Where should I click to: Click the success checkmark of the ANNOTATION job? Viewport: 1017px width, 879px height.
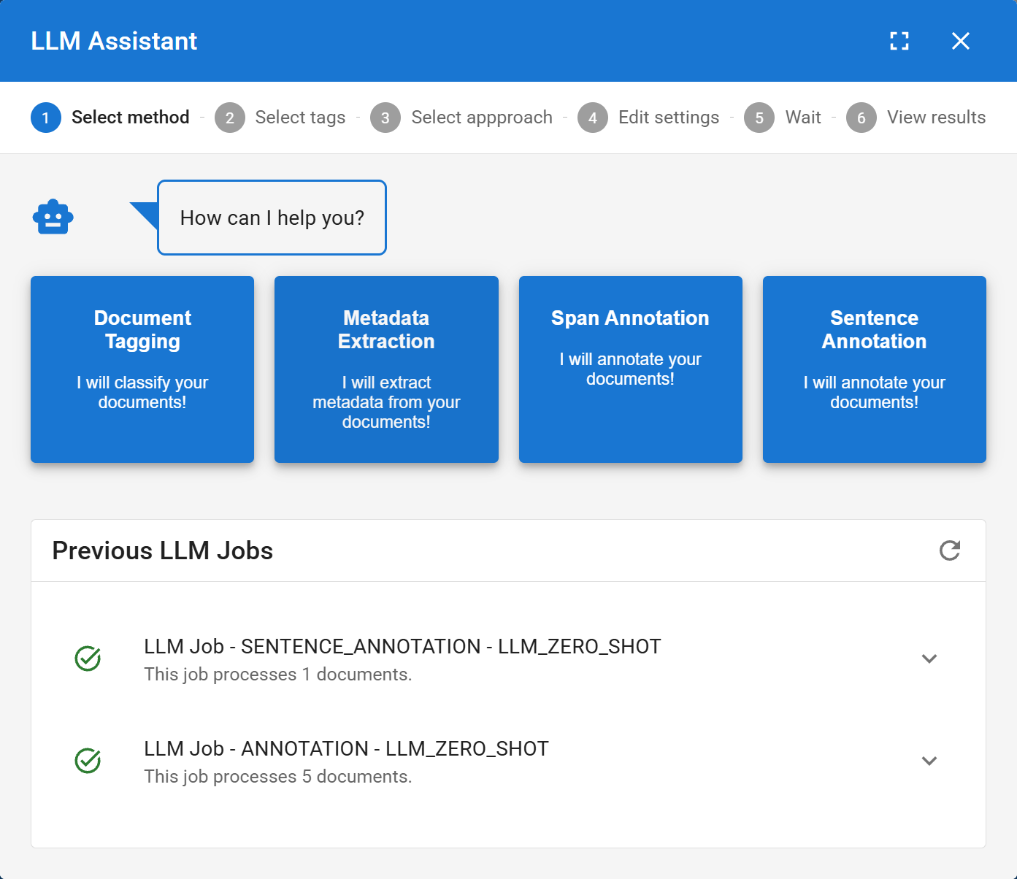[88, 761]
